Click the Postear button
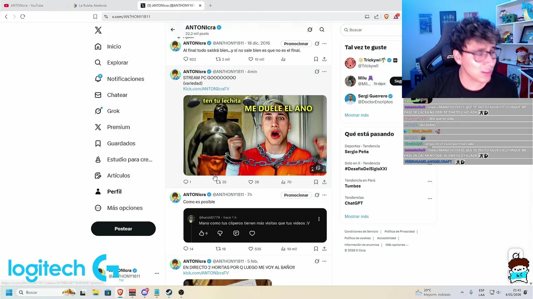 [x=123, y=229]
